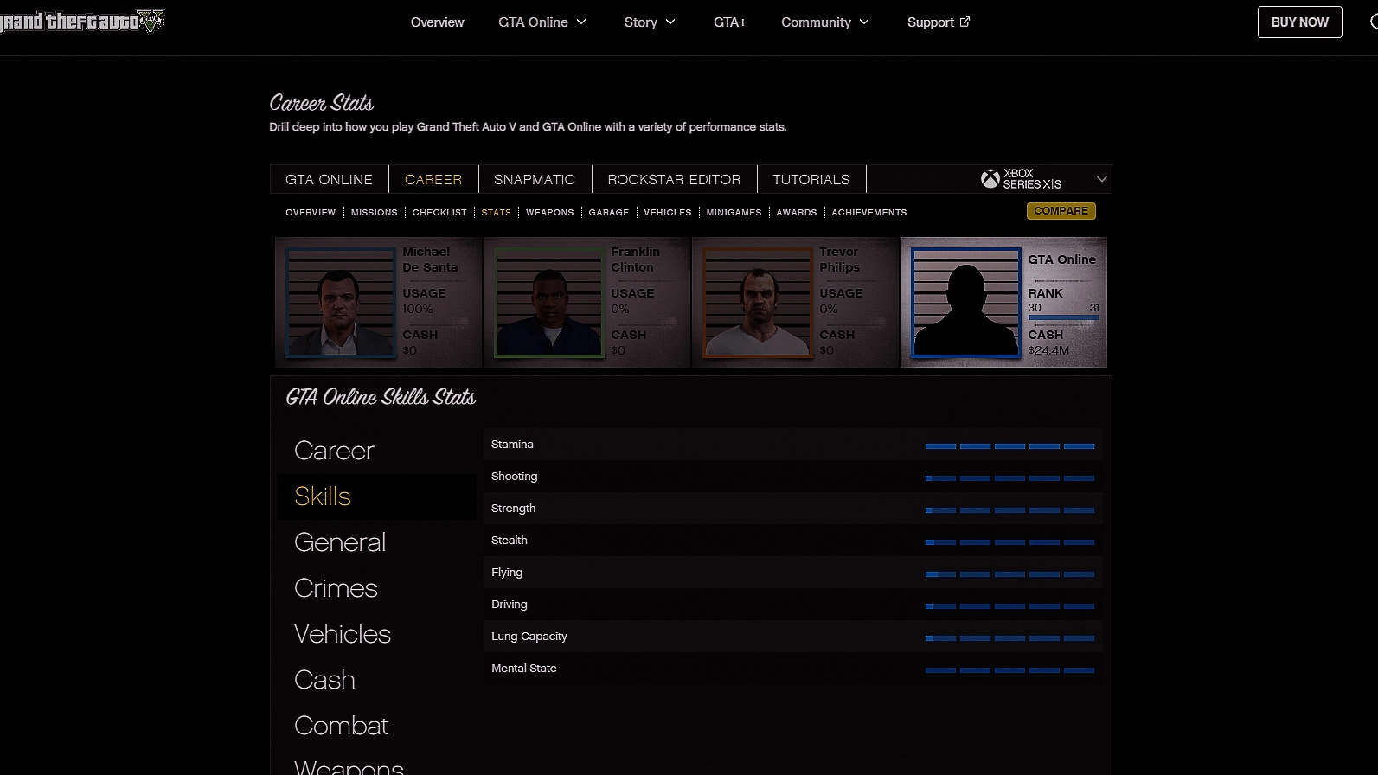The width and height of the screenshot is (1378, 775).
Task: Open the external Support link
Action: pos(938,22)
